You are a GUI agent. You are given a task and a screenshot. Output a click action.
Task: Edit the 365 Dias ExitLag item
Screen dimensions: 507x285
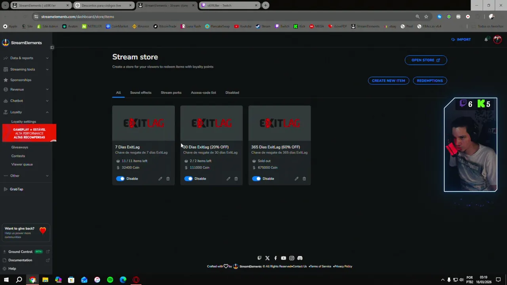pos(297,179)
